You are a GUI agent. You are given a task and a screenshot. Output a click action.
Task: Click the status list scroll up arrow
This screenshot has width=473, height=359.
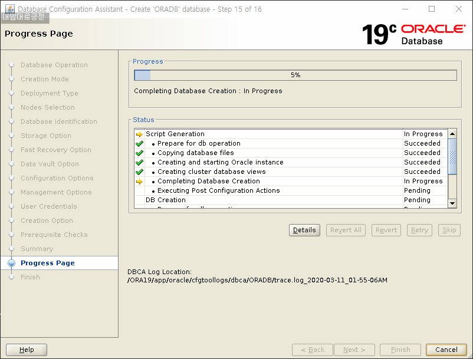coord(452,134)
